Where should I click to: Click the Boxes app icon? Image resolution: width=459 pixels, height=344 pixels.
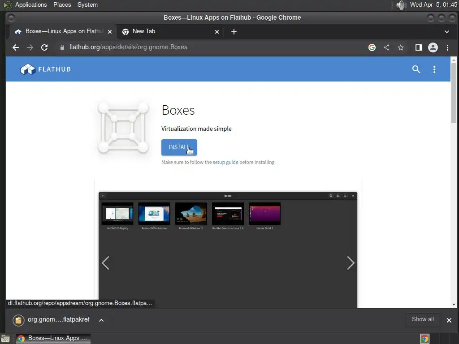point(123,128)
